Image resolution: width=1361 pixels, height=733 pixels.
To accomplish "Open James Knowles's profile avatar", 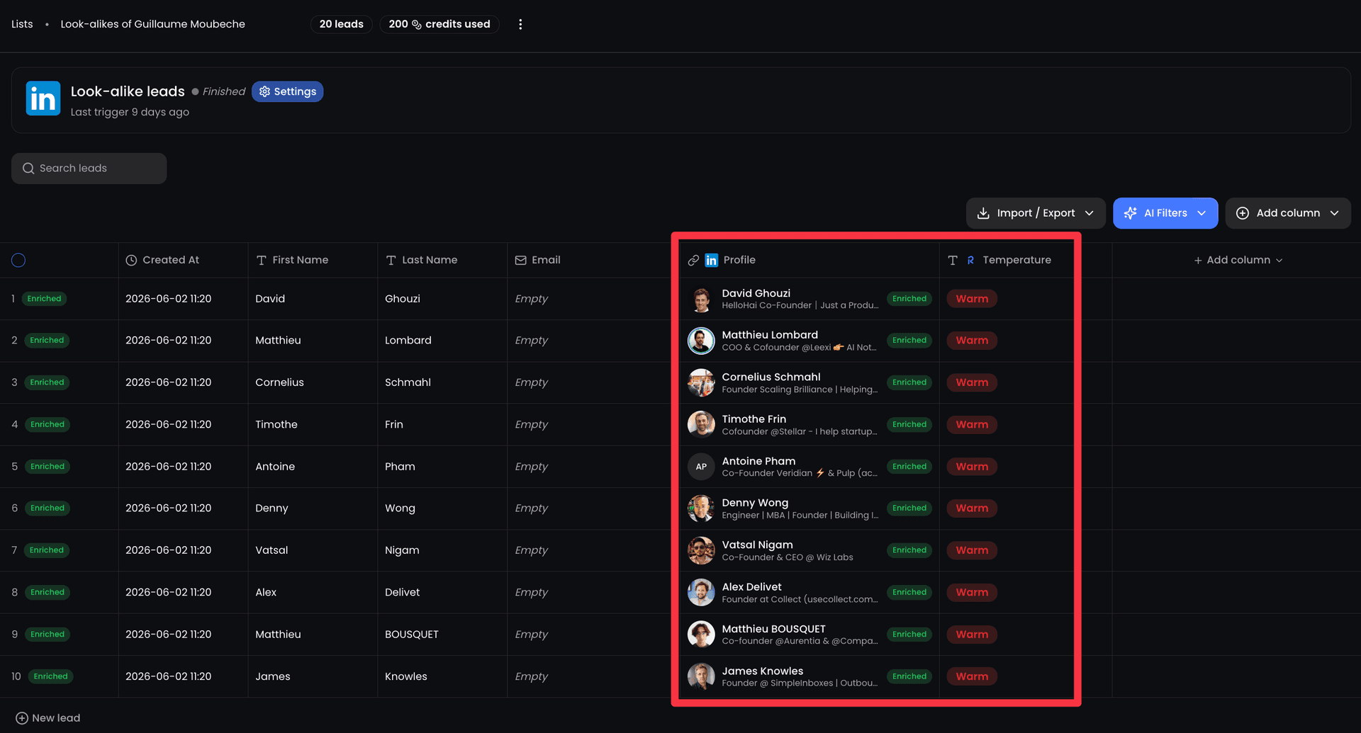I will click(701, 676).
